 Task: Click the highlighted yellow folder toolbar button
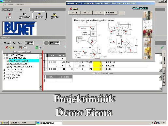pyautogui.click(x=39, y=16)
